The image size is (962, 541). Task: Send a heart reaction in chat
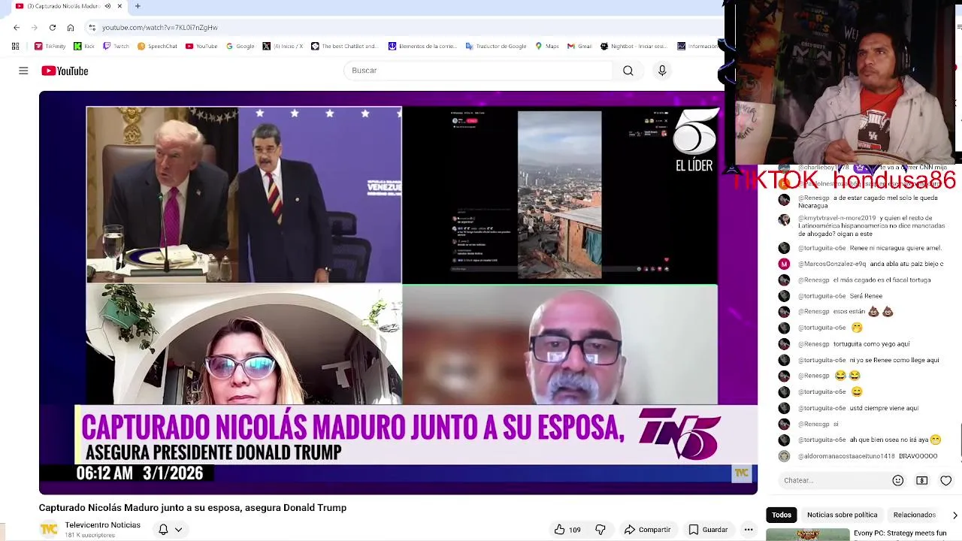coord(946,480)
